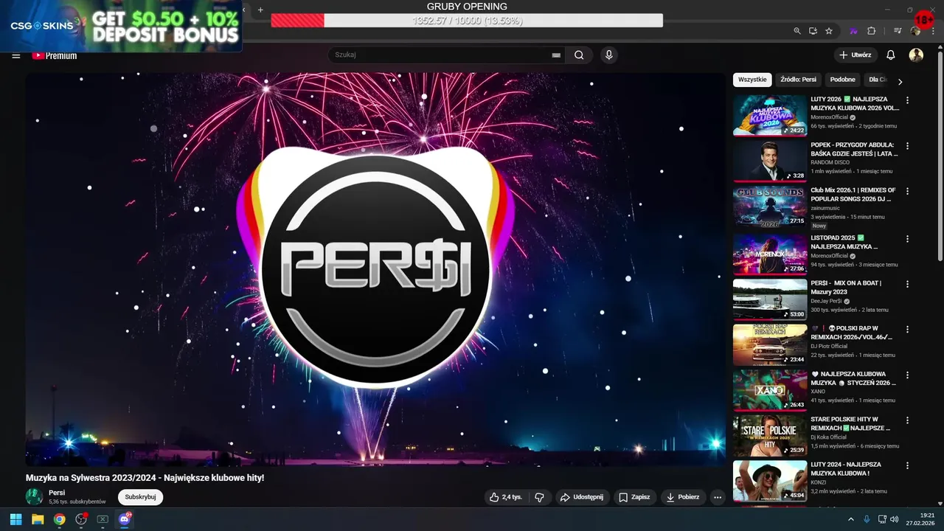944x531 pixels.
Task: Start voice search with microphone icon
Action: click(x=608, y=55)
